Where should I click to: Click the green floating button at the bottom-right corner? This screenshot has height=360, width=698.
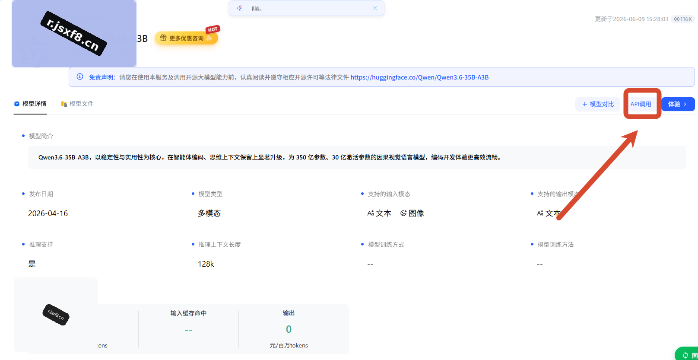pyautogui.click(x=687, y=354)
